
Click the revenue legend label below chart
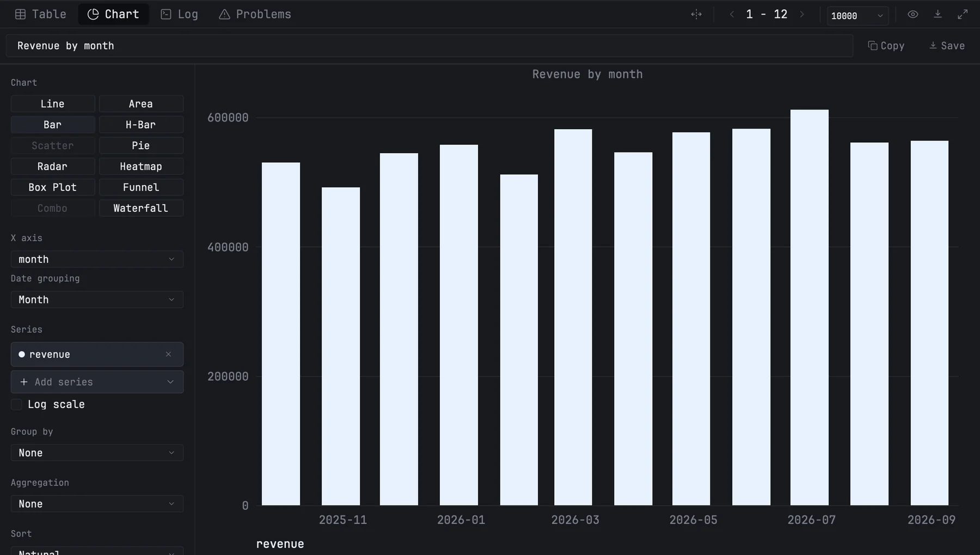pos(280,544)
